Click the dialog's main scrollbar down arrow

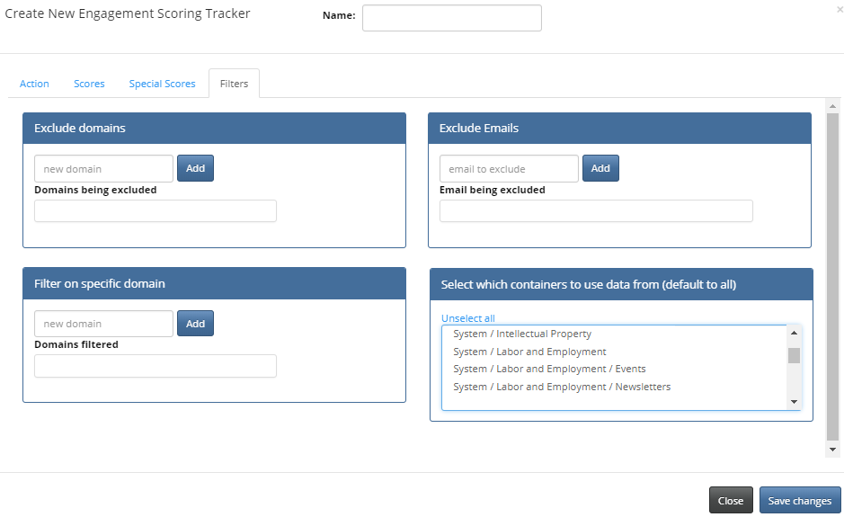[832, 450]
